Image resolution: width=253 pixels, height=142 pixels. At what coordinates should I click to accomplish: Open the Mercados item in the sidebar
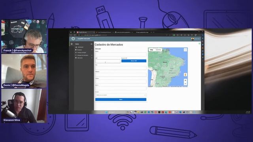pos(80,58)
